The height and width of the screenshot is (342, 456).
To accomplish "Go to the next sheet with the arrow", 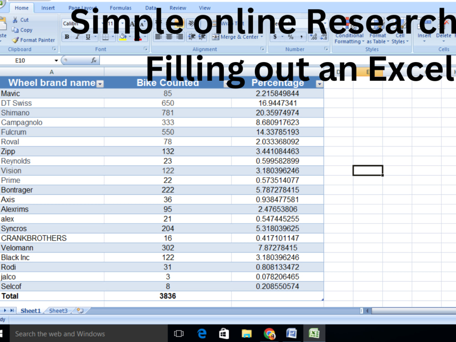I will tap(5, 311).
